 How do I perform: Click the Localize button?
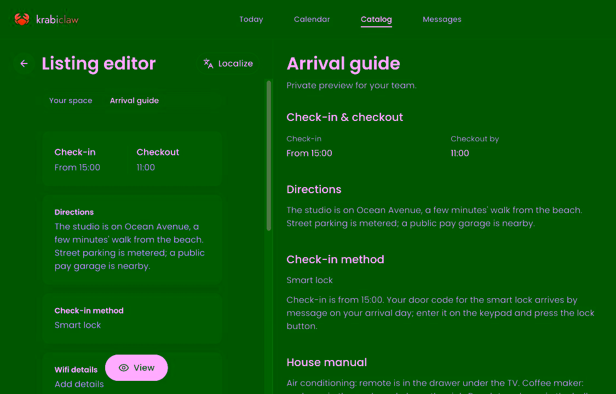click(x=228, y=63)
